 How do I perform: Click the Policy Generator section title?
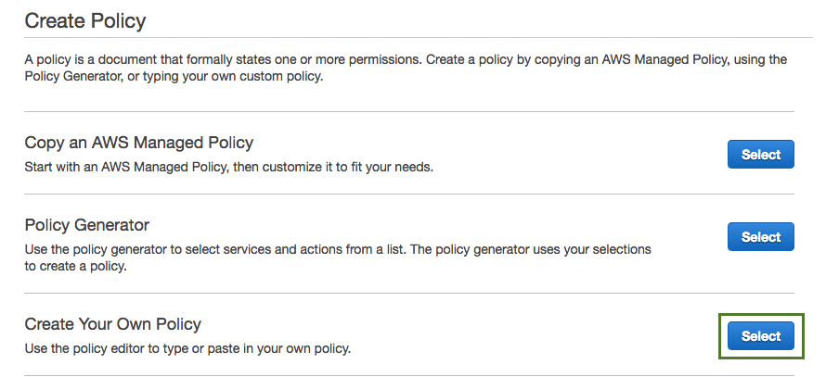[x=86, y=225]
